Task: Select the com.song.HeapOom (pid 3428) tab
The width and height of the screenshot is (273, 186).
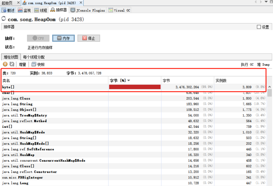Action: pyautogui.click(x=52, y=3)
